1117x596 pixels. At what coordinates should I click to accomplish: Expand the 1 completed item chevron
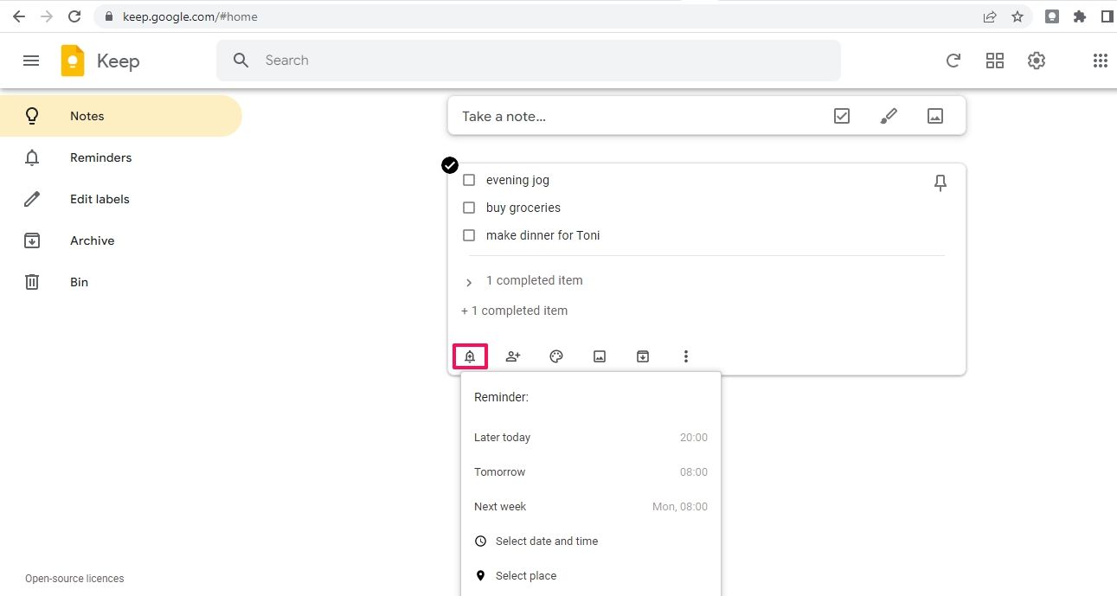469,282
